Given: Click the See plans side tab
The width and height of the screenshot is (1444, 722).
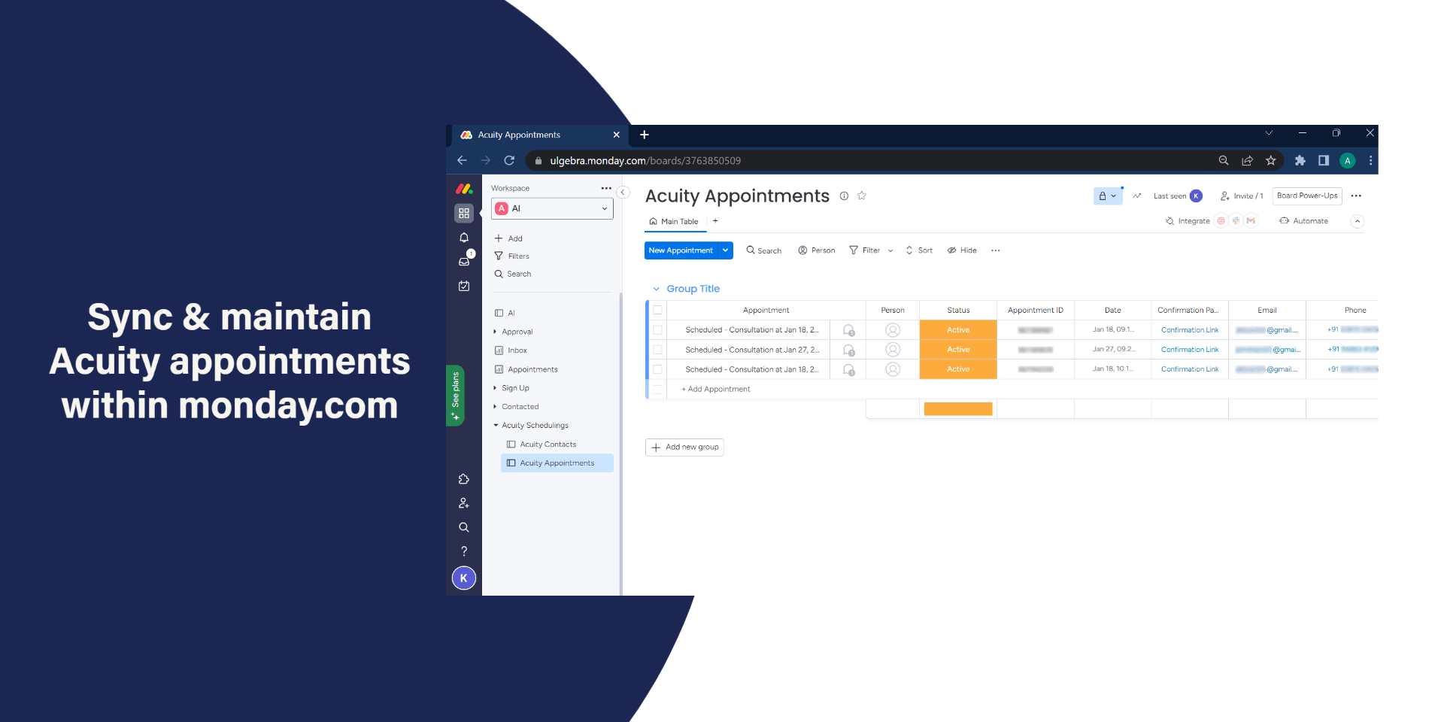Looking at the screenshot, I should 455,396.
